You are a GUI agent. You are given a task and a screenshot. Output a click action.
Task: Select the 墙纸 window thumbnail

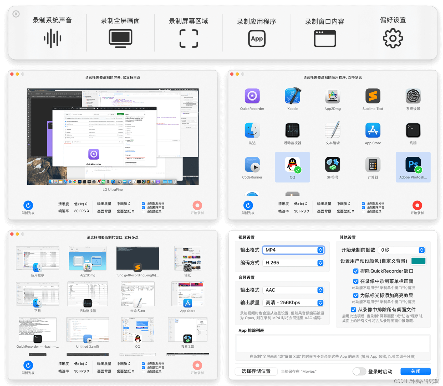(x=187, y=259)
